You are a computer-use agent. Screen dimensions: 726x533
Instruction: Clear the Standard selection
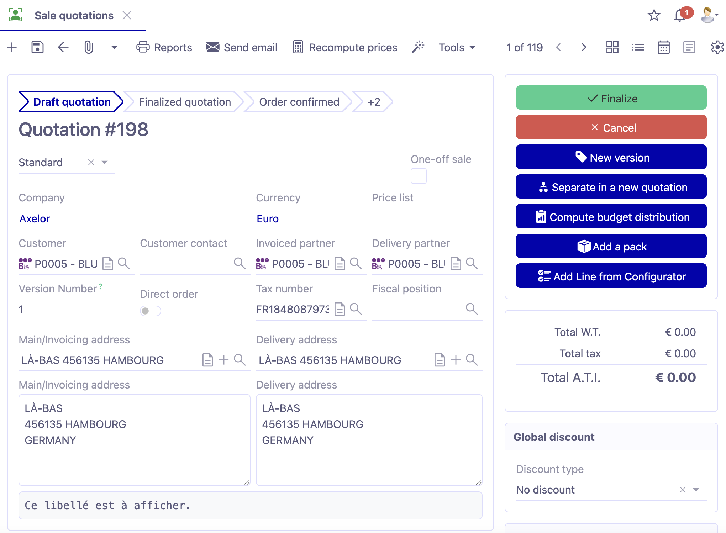91,162
